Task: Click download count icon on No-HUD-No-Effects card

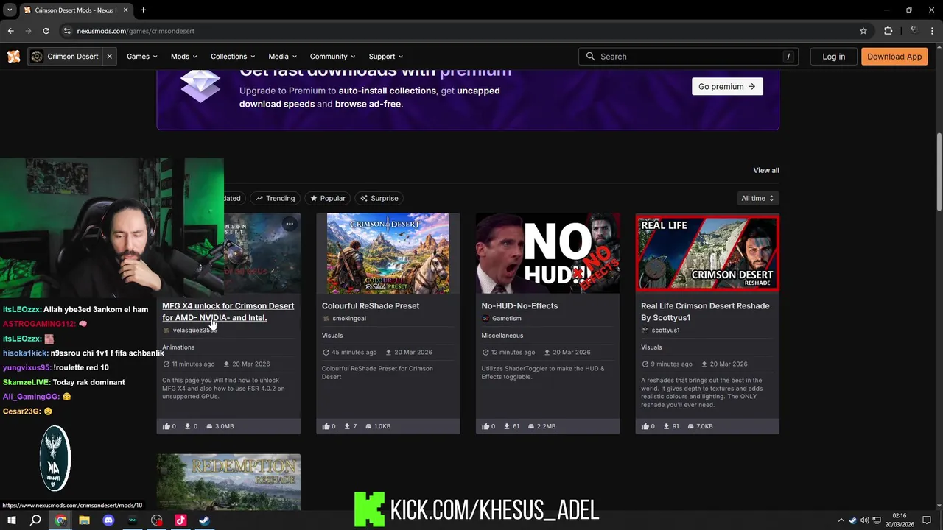Action: [x=507, y=426]
